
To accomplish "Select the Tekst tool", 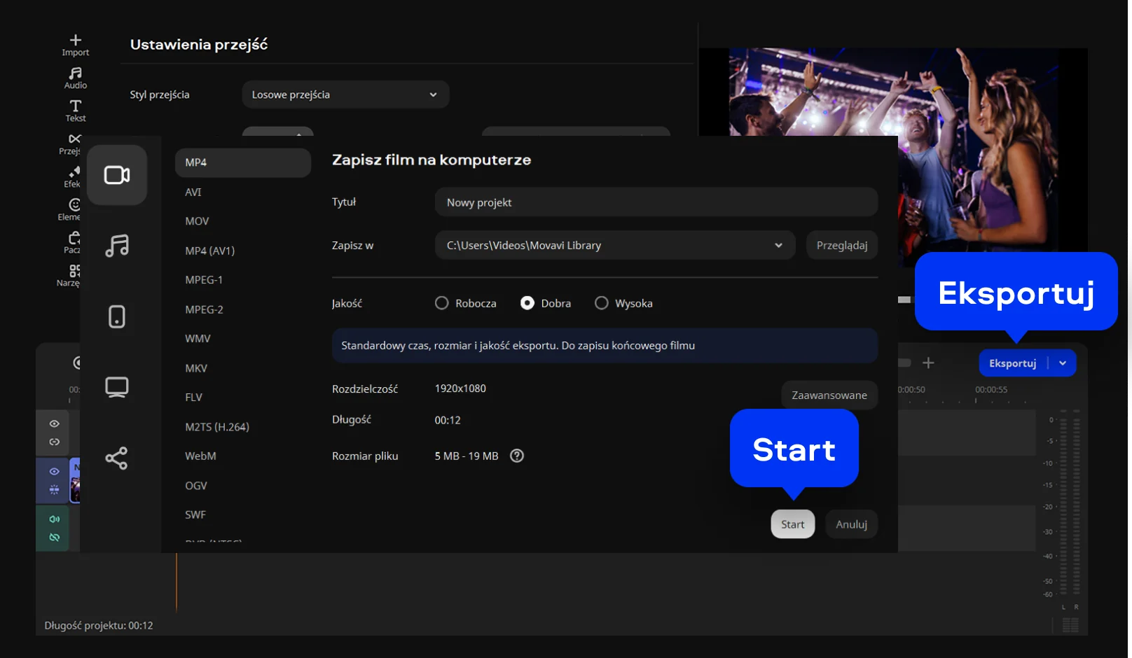I will click(x=75, y=111).
